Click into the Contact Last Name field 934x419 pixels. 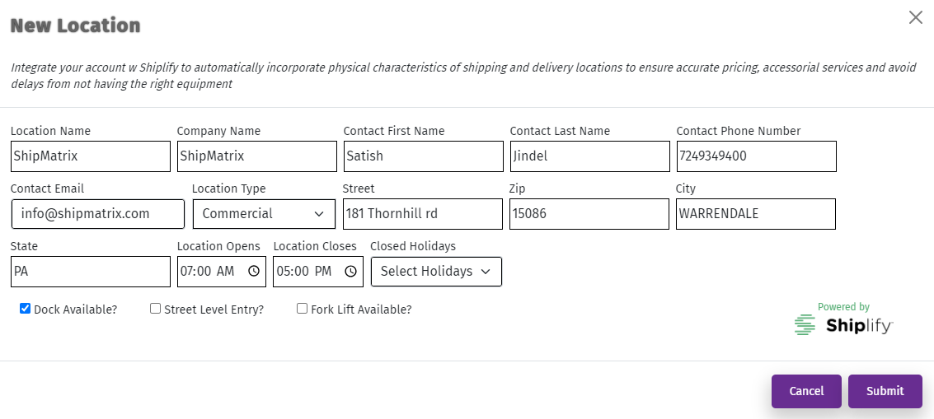(589, 156)
